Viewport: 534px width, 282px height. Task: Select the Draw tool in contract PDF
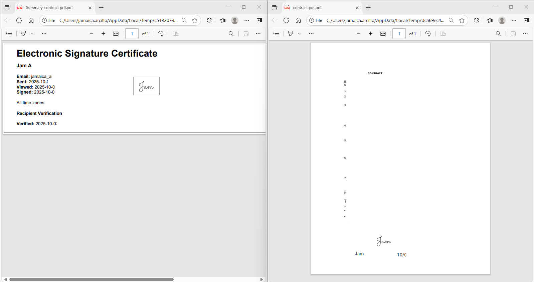click(x=291, y=34)
